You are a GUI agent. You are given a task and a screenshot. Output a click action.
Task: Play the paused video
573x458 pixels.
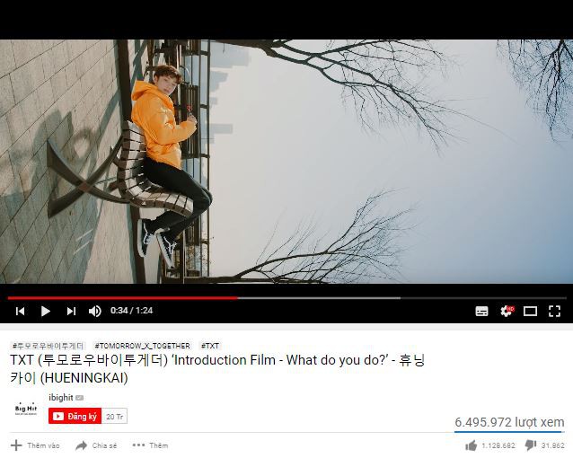[x=46, y=311]
